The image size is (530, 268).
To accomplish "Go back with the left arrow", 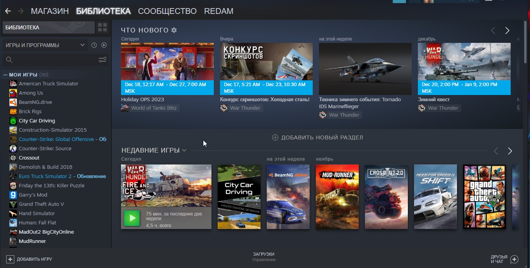I will (8, 11).
